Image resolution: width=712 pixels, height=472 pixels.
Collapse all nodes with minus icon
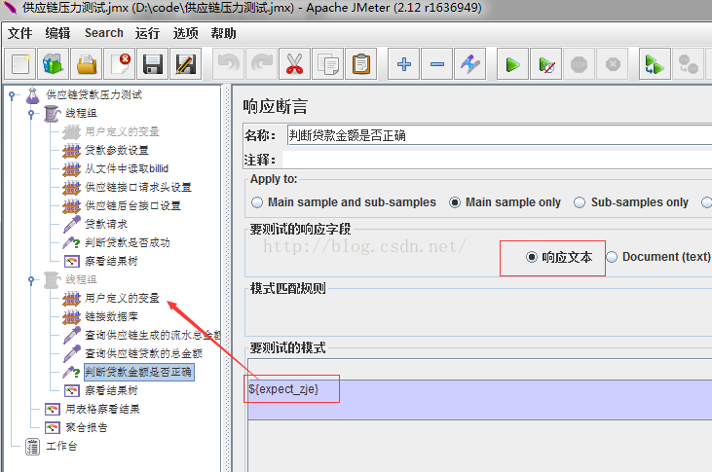tap(436, 64)
